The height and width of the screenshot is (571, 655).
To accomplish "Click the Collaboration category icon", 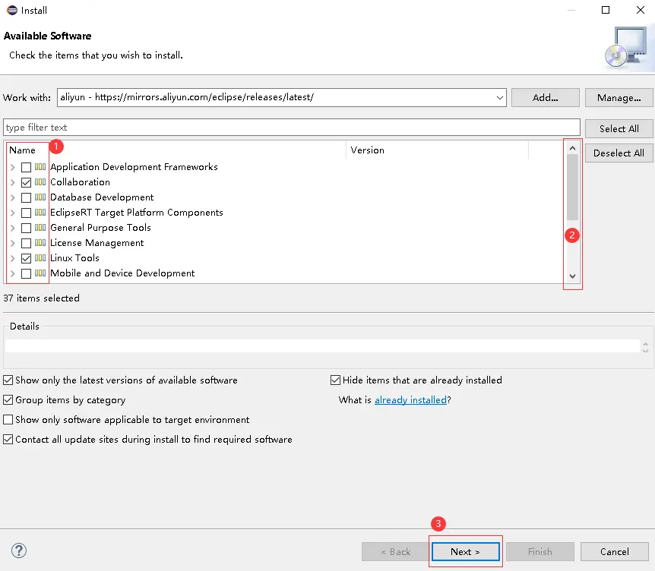I will pos(40,182).
